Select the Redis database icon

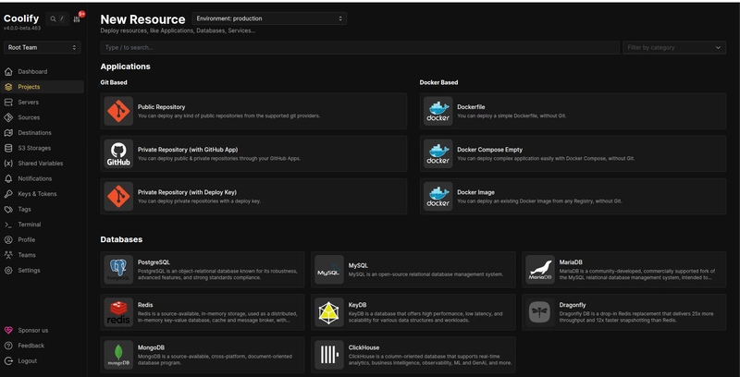coord(118,312)
